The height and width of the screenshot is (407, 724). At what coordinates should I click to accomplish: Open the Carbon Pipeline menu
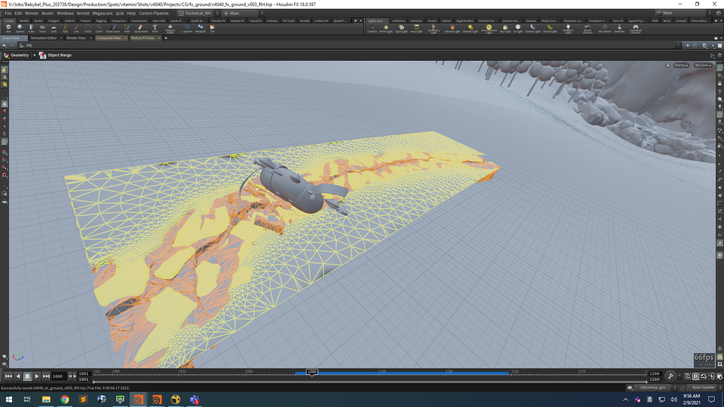[x=154, y=13]
